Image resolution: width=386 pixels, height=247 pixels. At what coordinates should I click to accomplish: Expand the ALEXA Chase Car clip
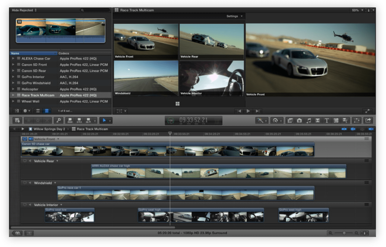(x=13, y=59)
